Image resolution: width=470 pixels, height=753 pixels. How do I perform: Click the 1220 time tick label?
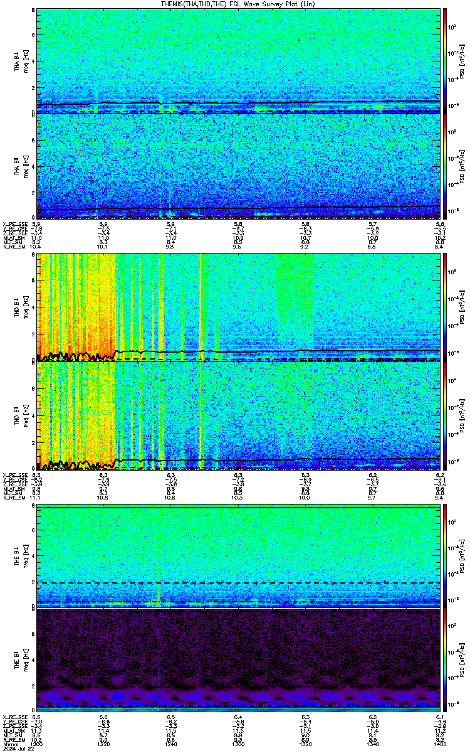point(103,744)
